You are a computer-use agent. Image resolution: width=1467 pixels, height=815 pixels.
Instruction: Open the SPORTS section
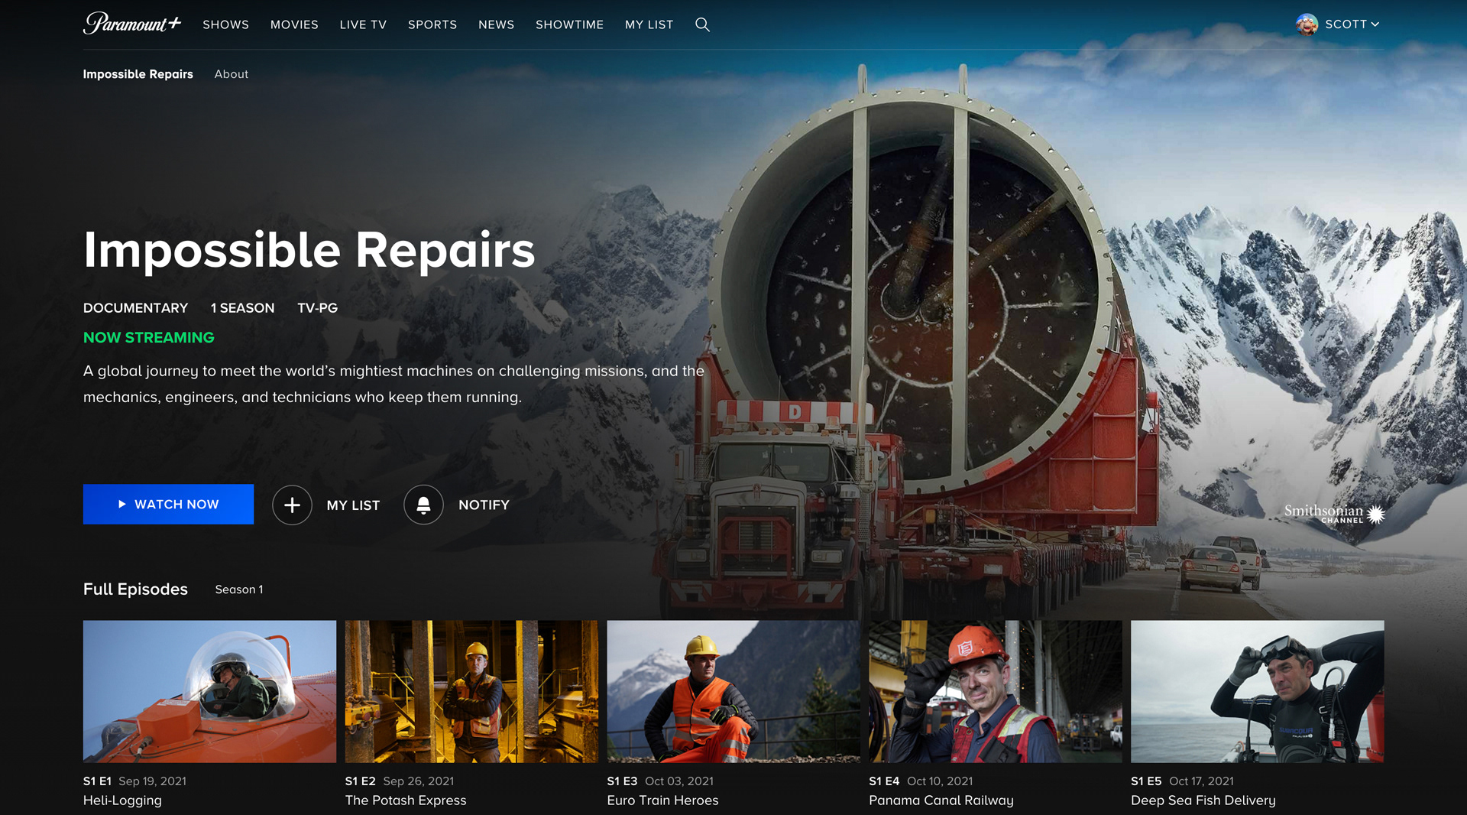click(x=432, y=24)
